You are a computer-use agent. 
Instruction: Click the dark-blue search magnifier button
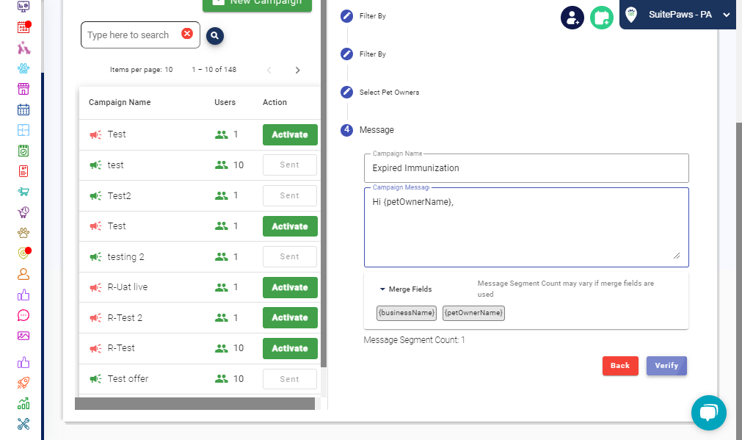click(x=215, y=35)
